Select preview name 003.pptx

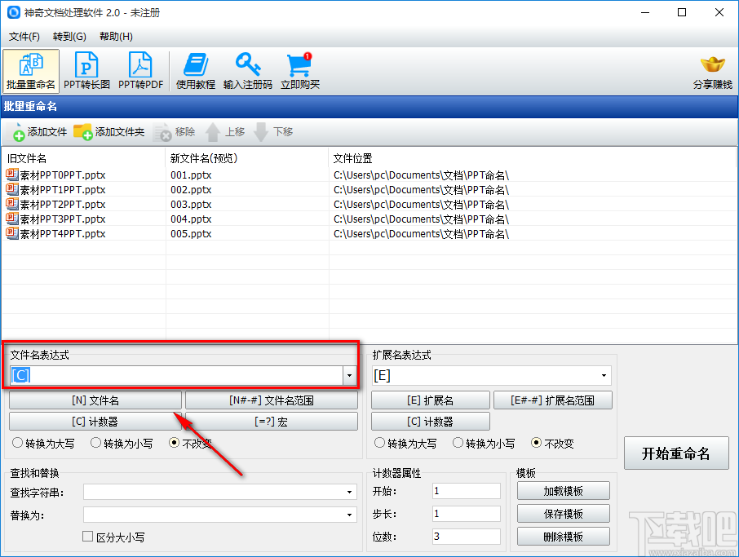[x=191, y=204]
